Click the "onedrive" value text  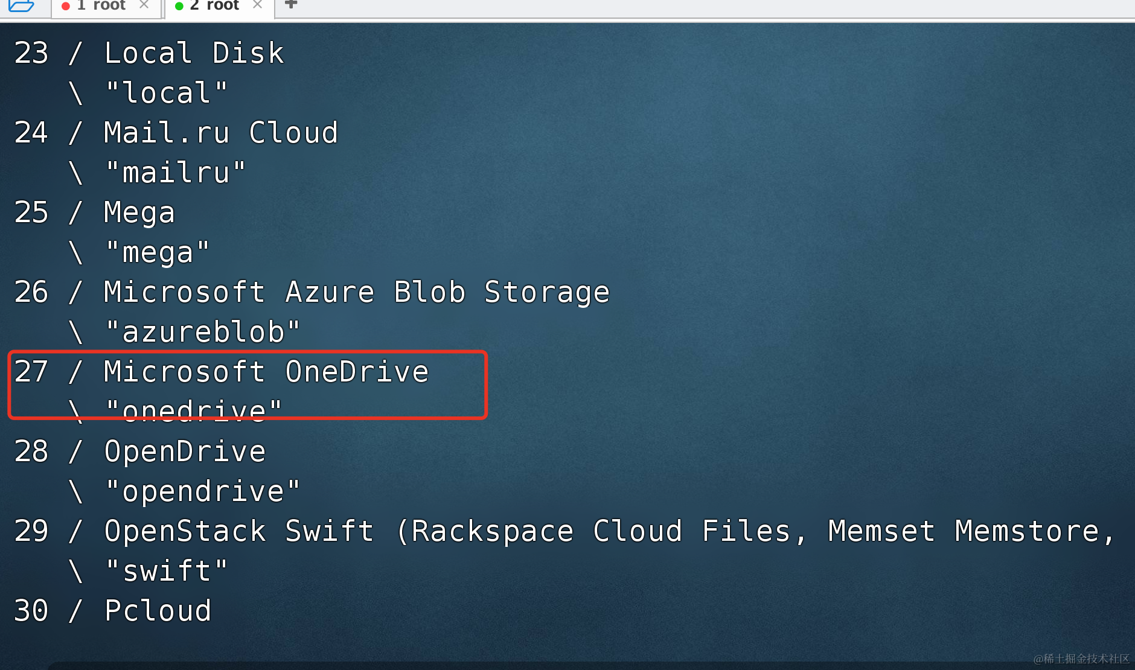pyautogui.click(x=193, y=411)
